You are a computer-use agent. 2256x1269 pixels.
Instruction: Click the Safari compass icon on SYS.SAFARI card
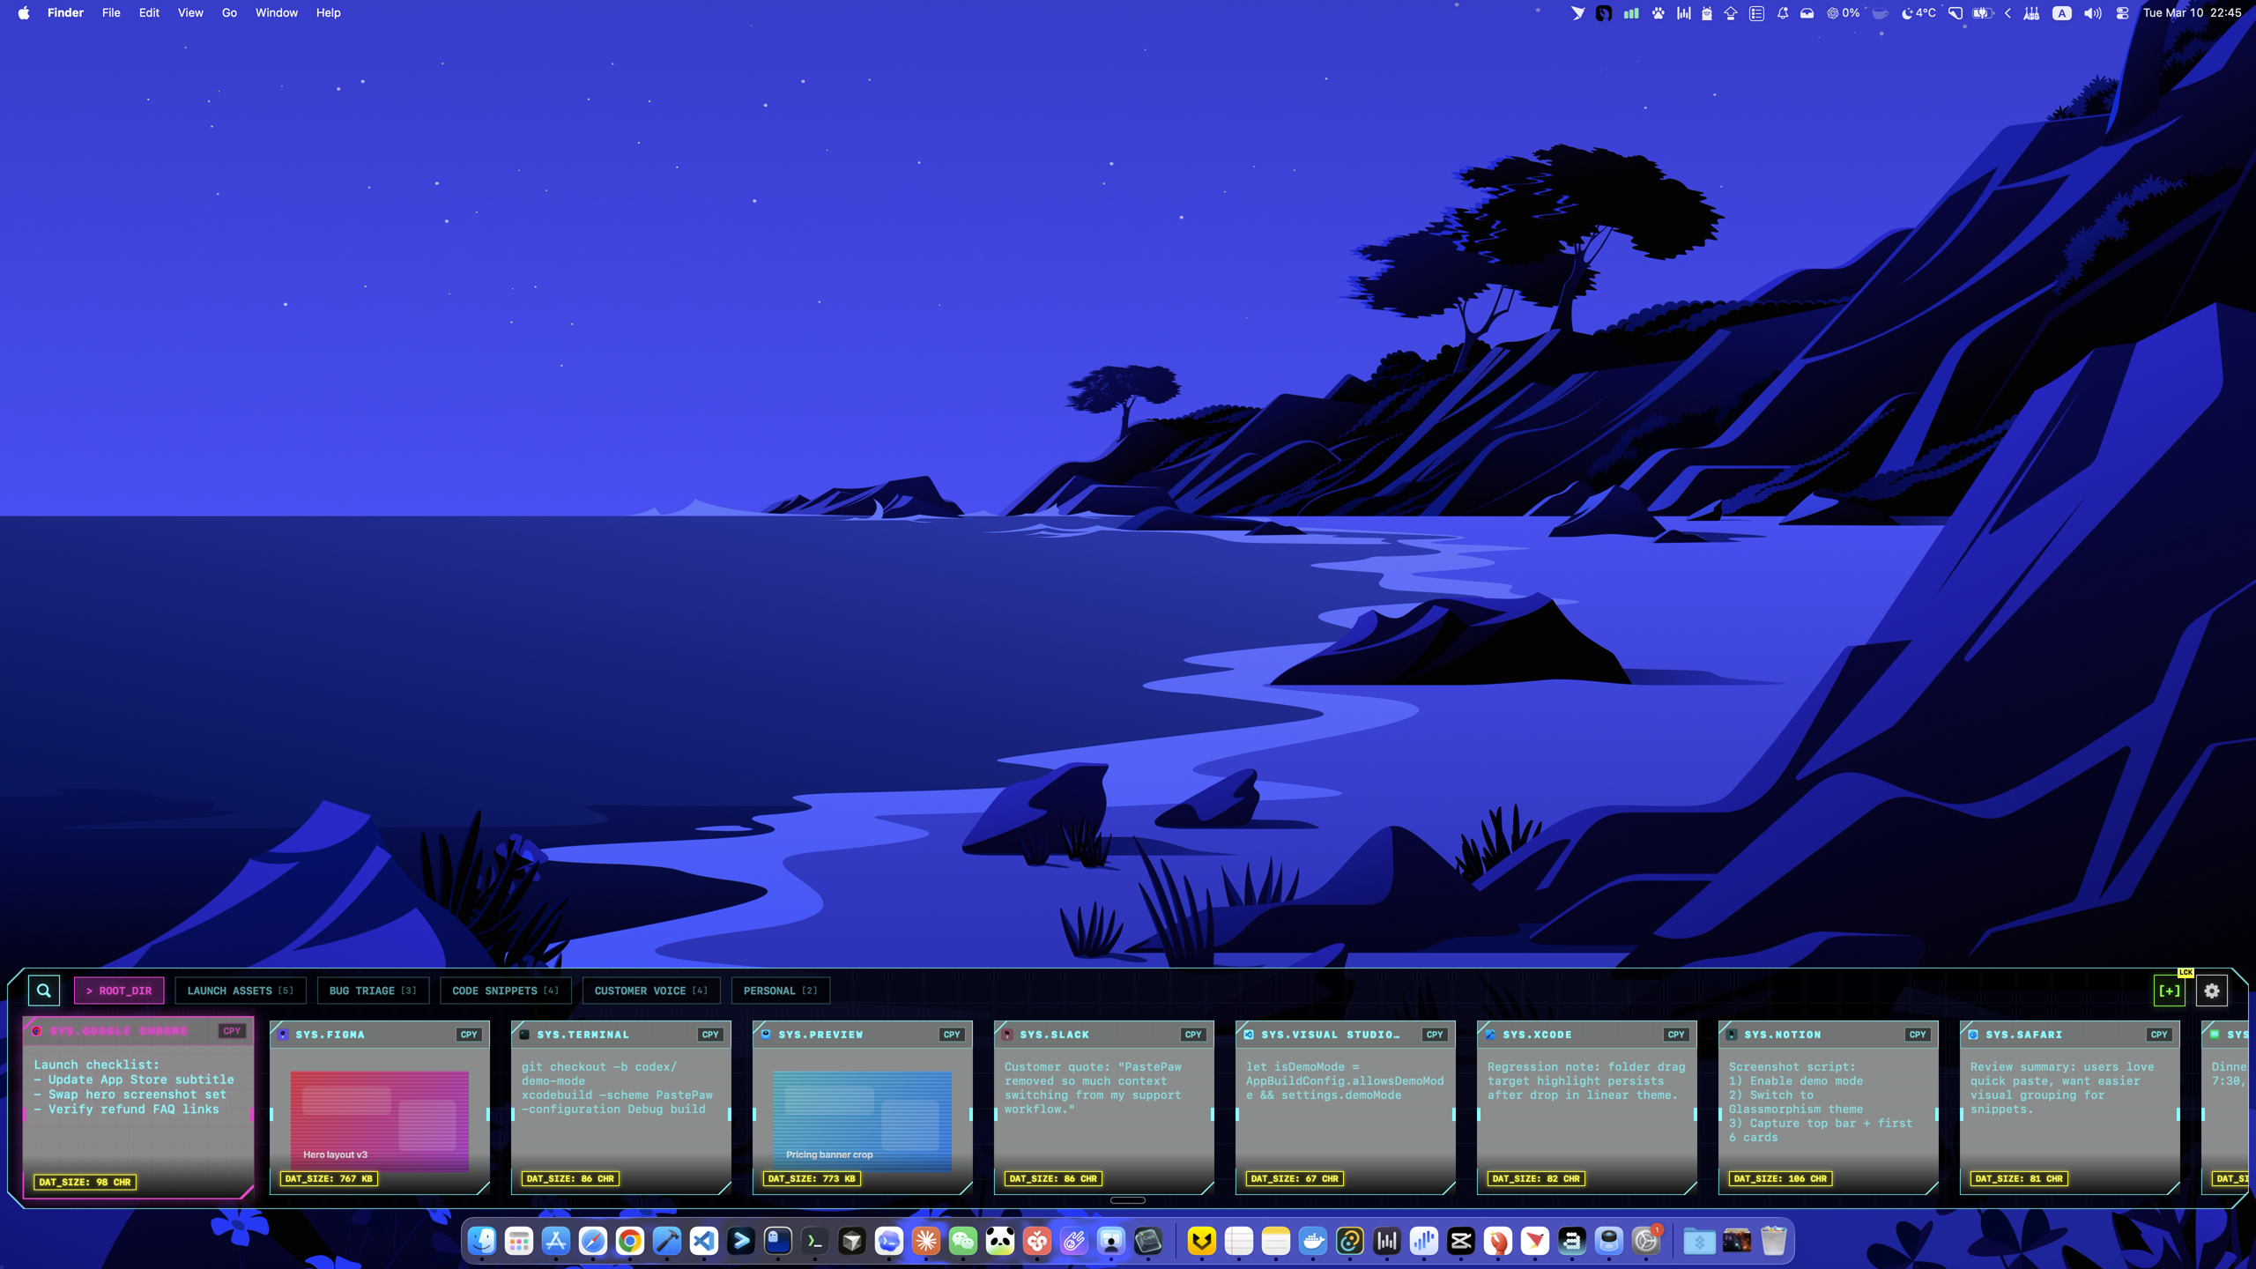coord(1973,1034)
